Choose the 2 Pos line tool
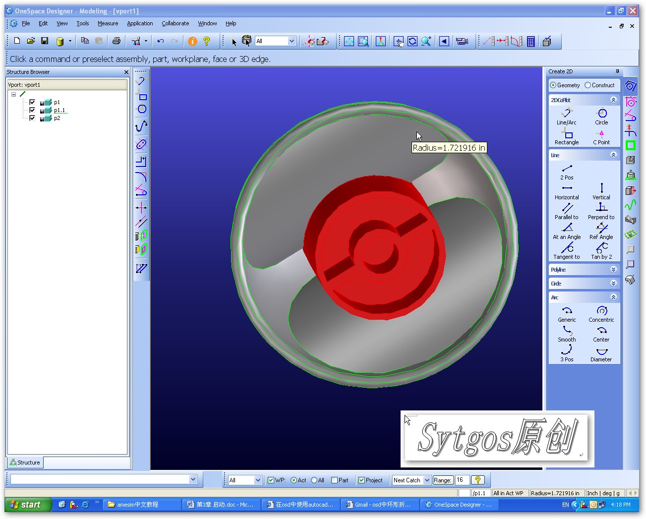This screenshot has width=646, height=519. (567, 172)
